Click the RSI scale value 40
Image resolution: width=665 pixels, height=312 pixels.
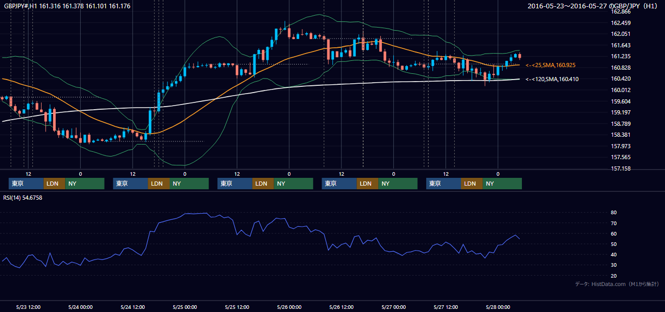coord(614,254)
